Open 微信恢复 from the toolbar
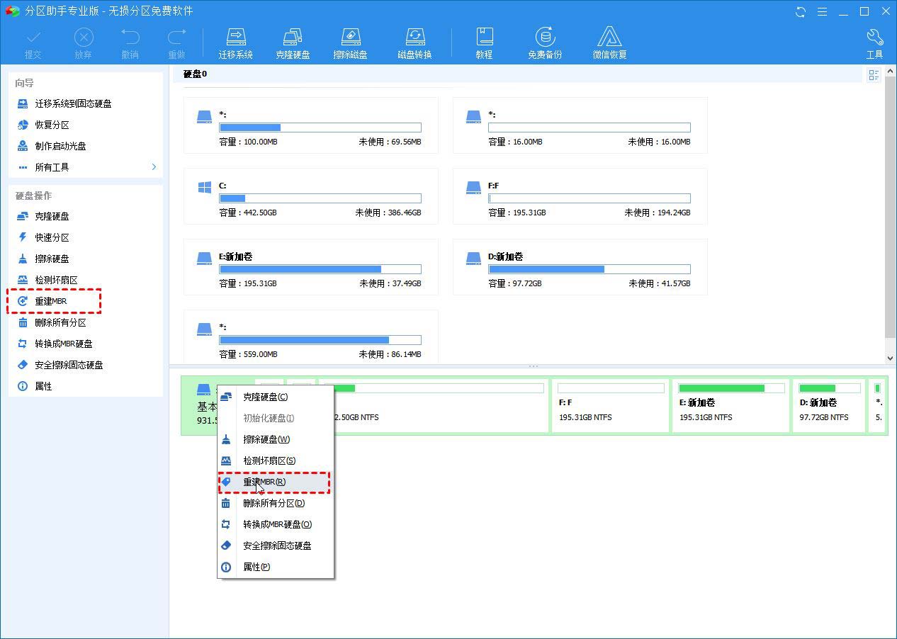This screenshot has width=897, height=639. point(609,41)
